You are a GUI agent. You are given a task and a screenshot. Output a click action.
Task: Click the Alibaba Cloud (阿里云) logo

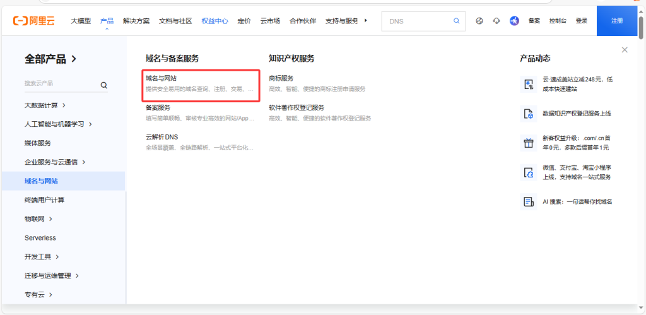[34, 21]
